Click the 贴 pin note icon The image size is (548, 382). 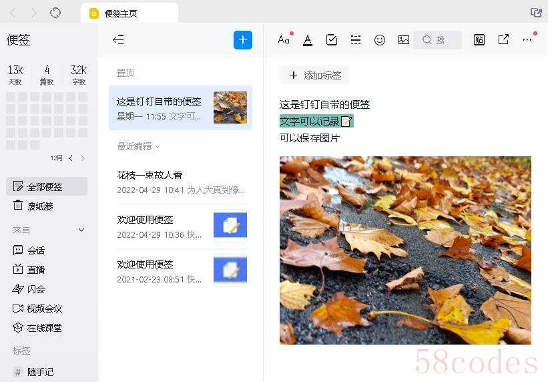click(479, 40)
